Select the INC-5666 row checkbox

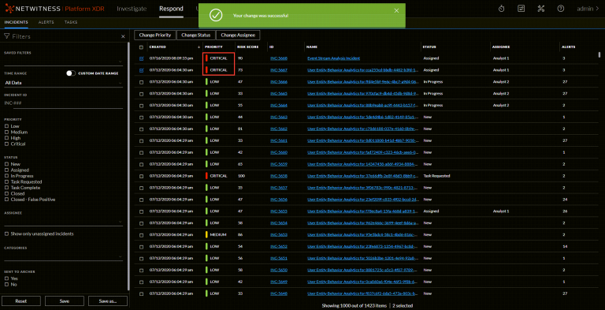[141, 82]
